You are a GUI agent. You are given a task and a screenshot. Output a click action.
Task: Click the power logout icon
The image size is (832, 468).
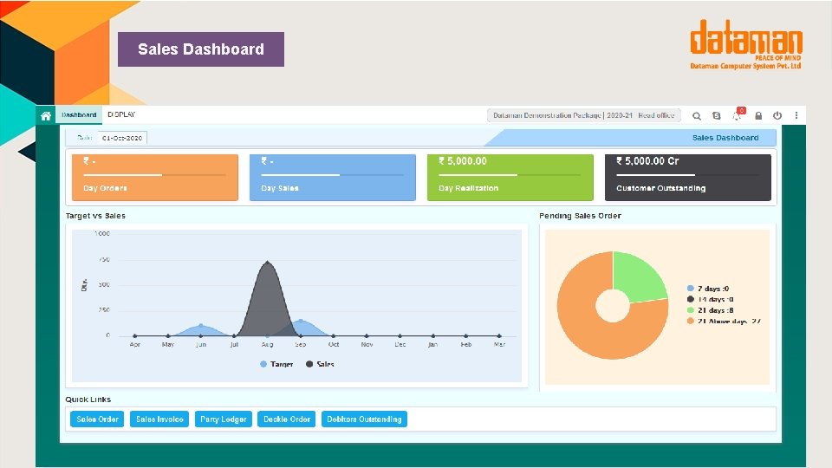[x=777, y=115]
